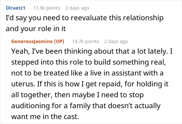Click the word "relationship" in the top comment
The height and width of the screenshot is (124, 182).
tap(143, 18)
